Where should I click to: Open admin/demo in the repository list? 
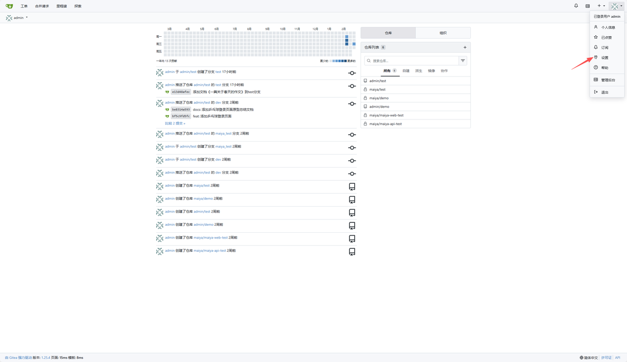[x=379, y=107]
